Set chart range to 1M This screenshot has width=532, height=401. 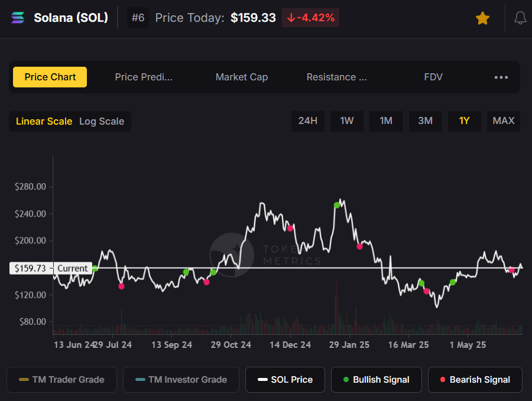pos(386,120)
